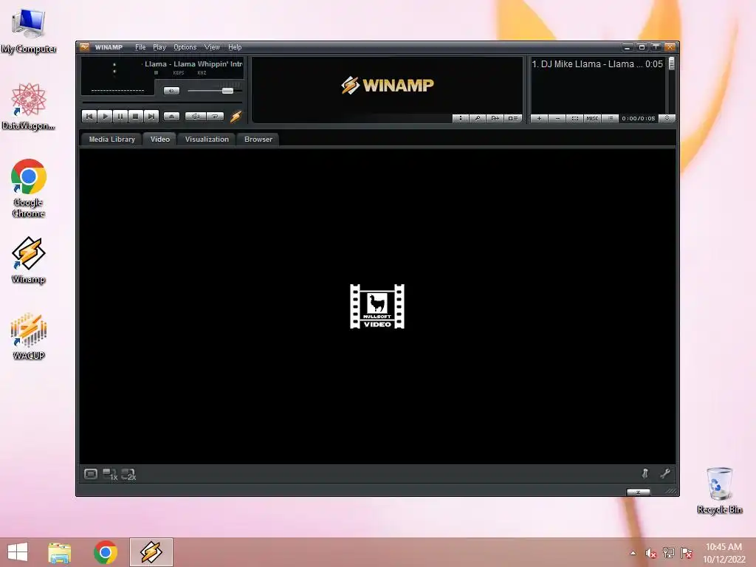Open the File menu

[140, 47]
